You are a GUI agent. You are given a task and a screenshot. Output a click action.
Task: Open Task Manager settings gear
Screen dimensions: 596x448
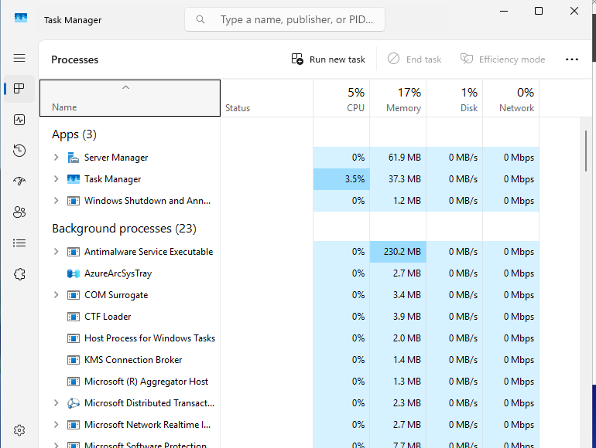[19, 430]
